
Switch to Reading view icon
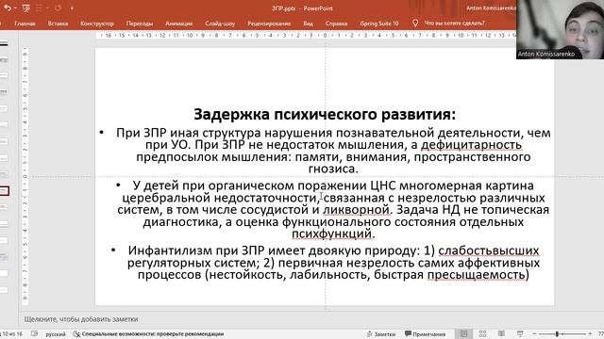(501, 333)
